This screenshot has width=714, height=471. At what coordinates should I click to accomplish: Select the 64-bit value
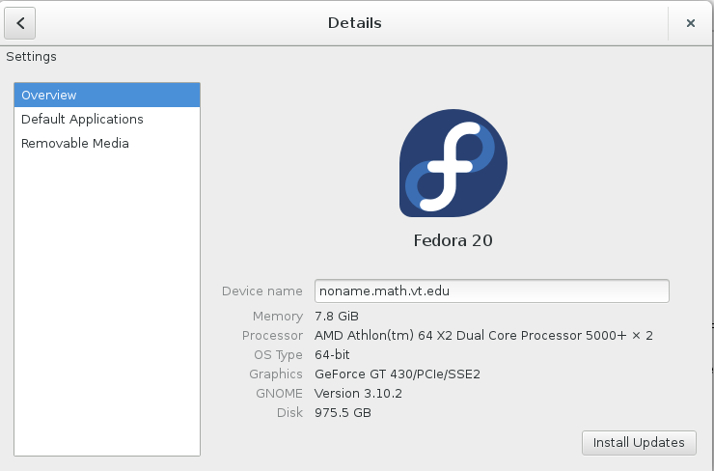(x=332, y=355)
